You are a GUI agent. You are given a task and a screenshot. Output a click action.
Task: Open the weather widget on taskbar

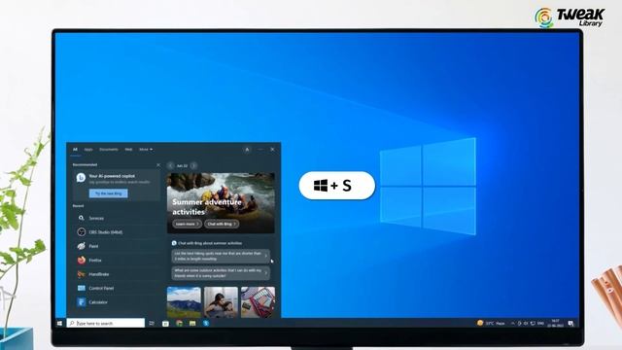point(491,324)
